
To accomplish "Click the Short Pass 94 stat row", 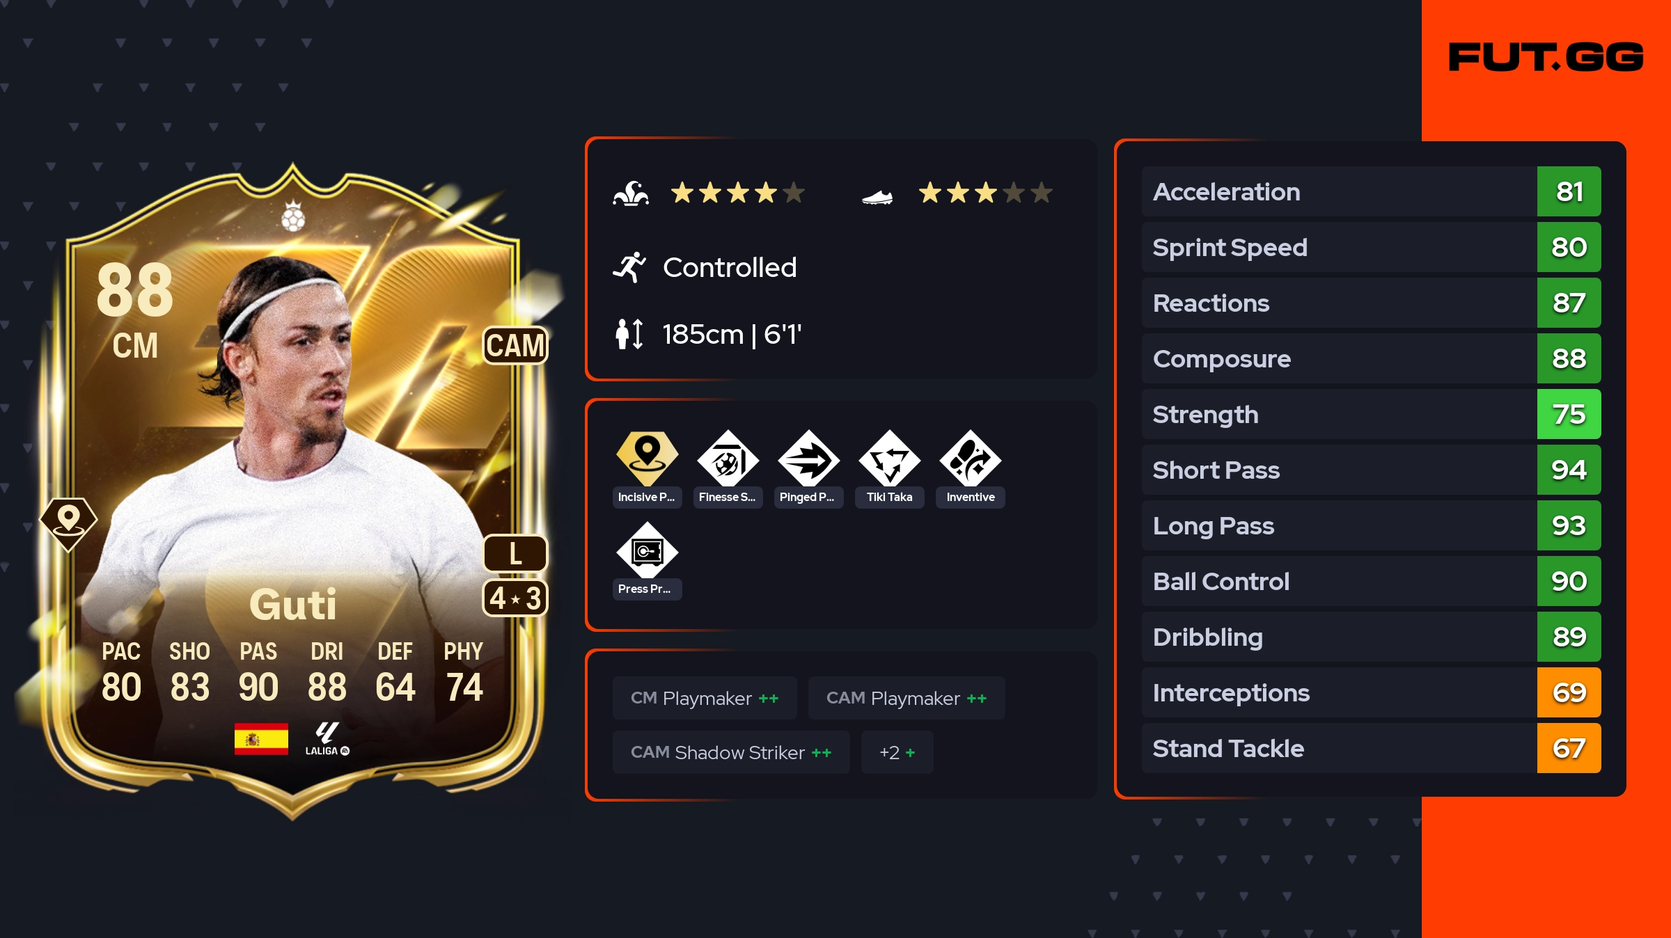I will [x=1371, y=470].
